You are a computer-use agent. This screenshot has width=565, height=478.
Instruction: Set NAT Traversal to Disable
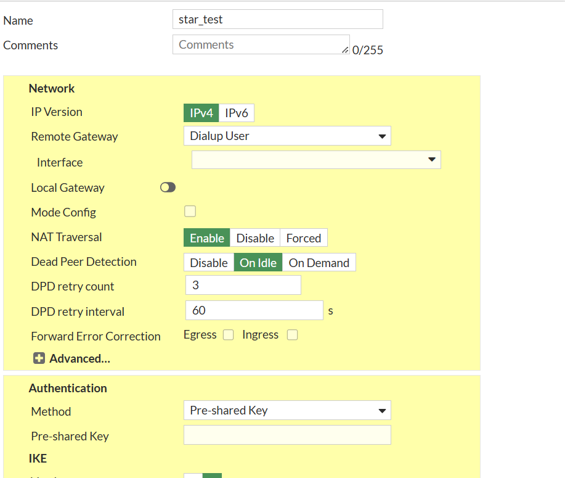(x=255, y=238)
